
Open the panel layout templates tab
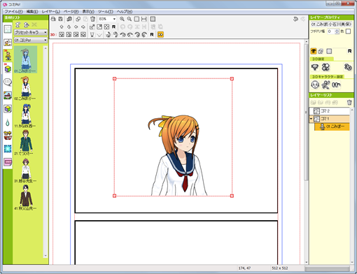point(8,29)
